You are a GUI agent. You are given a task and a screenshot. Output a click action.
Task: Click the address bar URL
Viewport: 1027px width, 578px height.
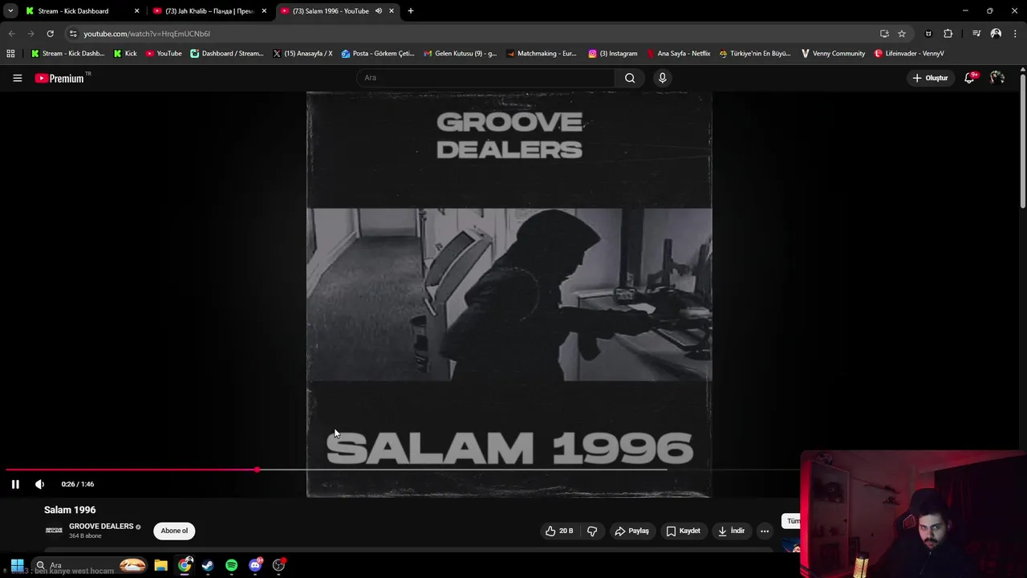[147, 34]
